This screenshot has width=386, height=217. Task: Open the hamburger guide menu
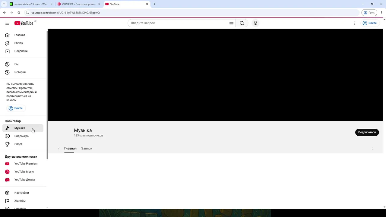pyautogui.click(x=7, y=23)
